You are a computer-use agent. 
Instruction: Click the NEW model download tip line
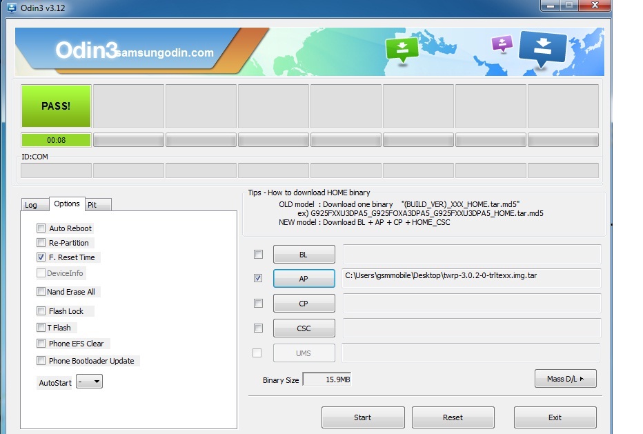pos(364,222)
